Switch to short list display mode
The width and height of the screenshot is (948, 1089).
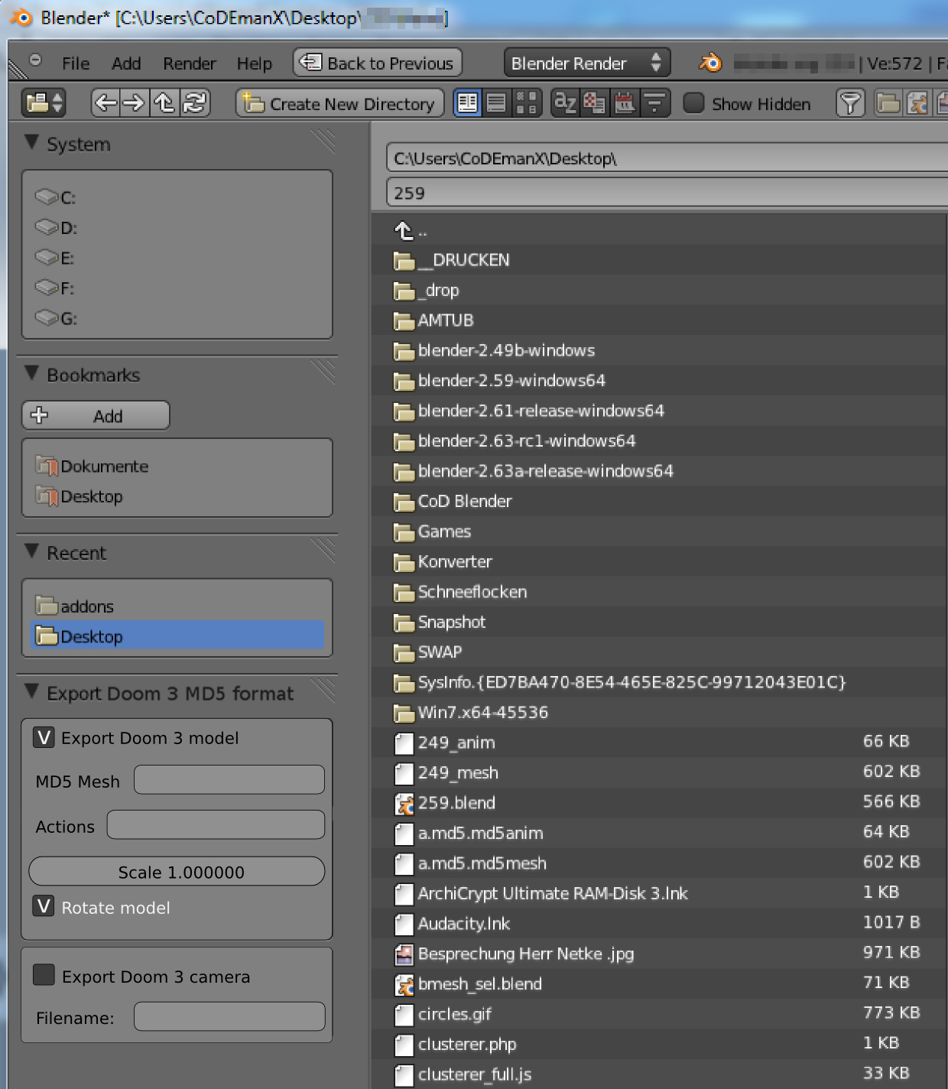(467, 102)
